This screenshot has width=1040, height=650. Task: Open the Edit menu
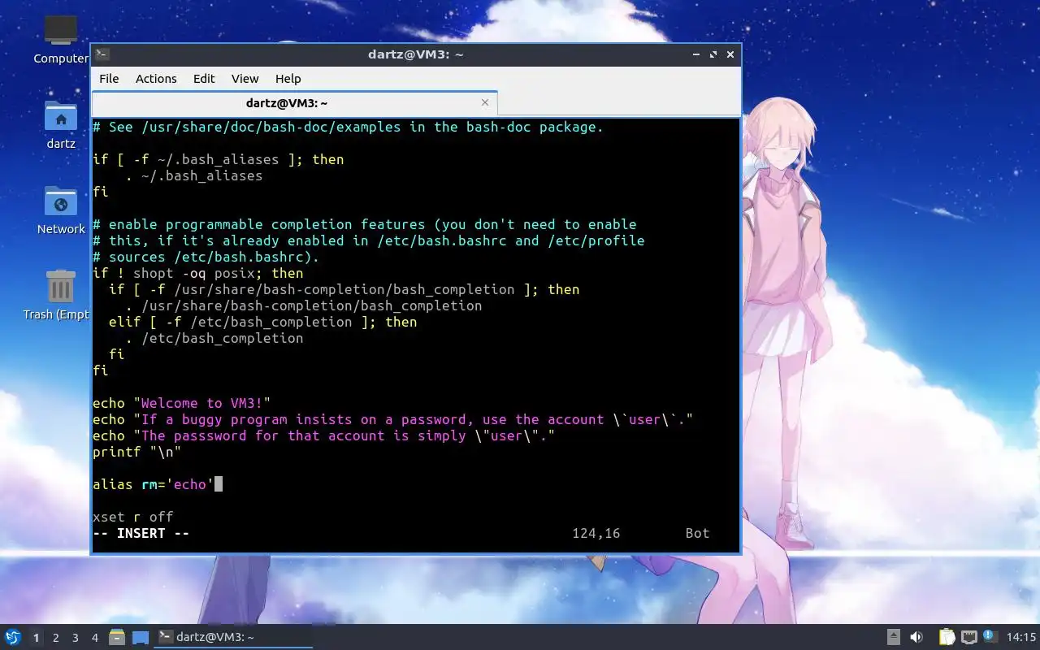click(x=204, y=78)
